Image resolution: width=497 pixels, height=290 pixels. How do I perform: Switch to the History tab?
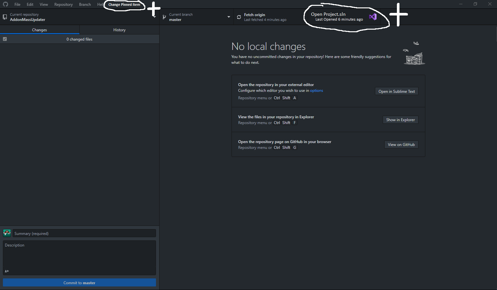[x=119, y=30]
